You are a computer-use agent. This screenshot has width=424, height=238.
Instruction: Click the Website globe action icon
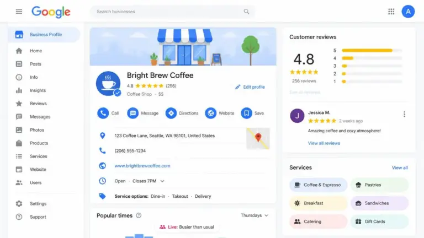tap(211, 113)
